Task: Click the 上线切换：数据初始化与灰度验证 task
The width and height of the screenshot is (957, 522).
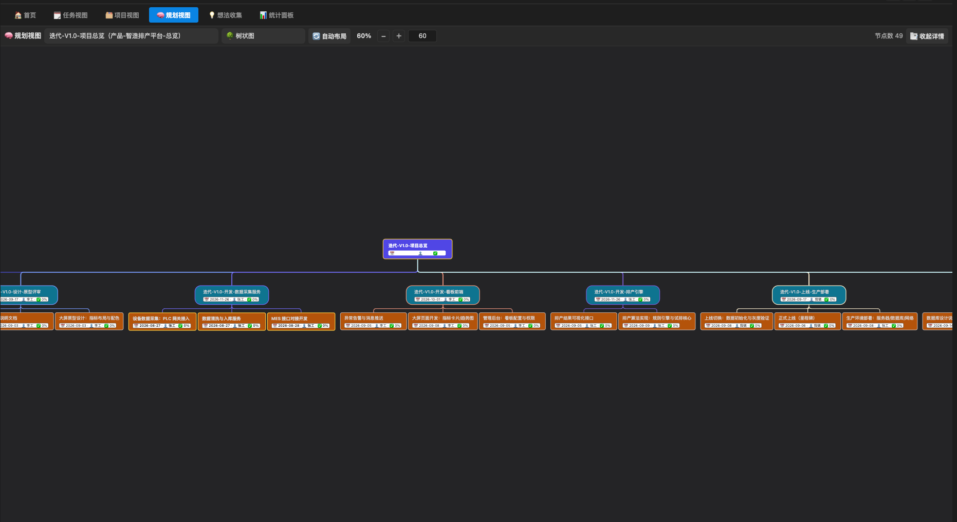Action: (x=737, y=322)
